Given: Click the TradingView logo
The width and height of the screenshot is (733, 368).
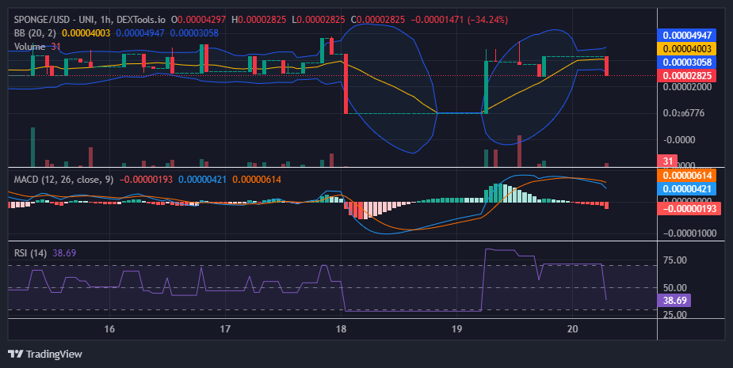Looking at the screenshot, I should tap(45, 354).
